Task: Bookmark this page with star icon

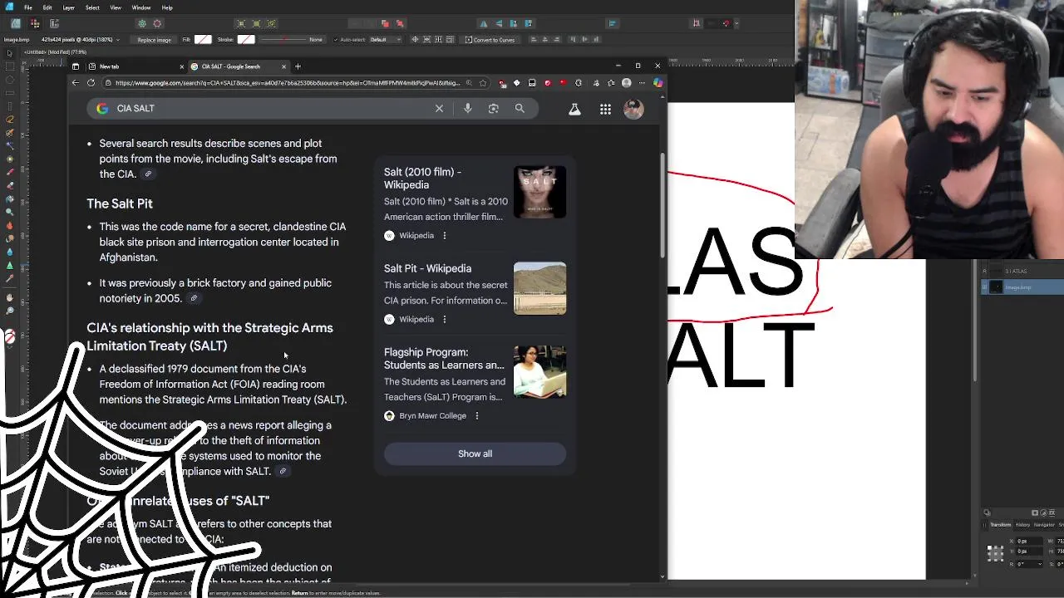Action: pyautogui.click(x=483, y=83)
